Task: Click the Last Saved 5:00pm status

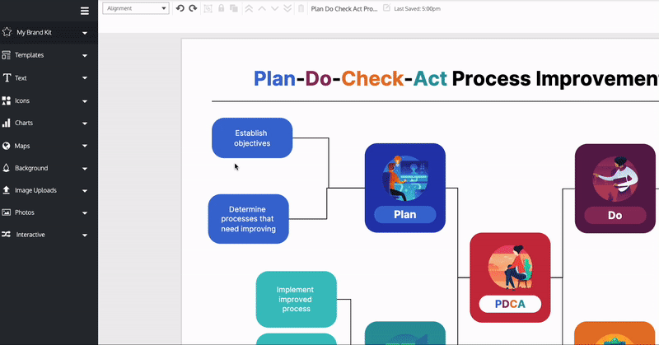Action: point(417,8)
